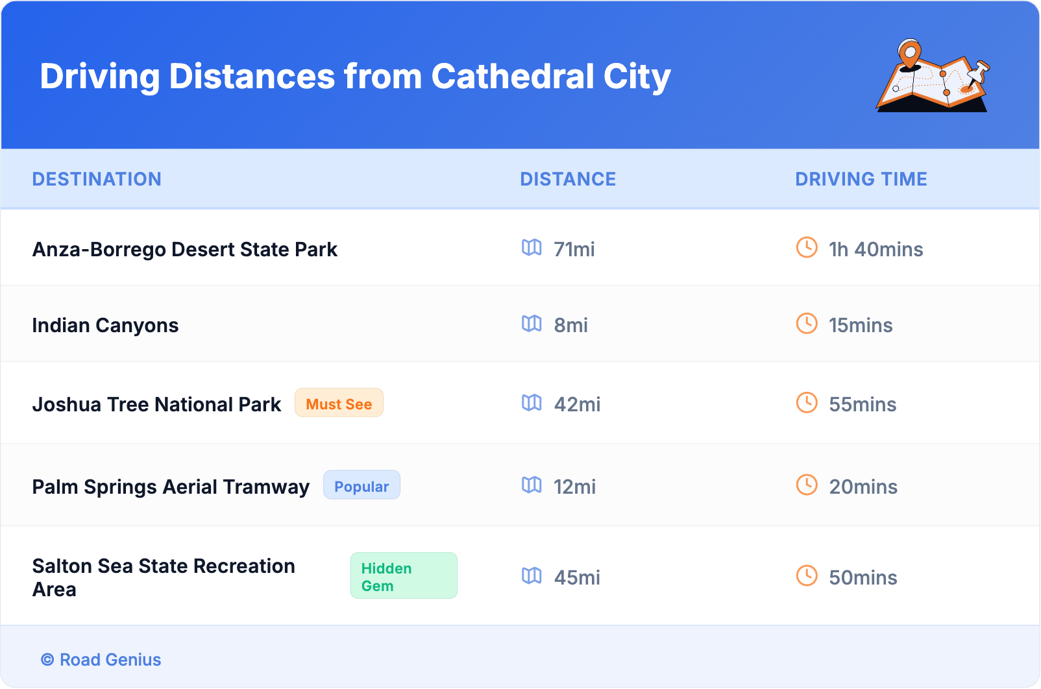Click the clock icon beside 15mins
This screenshot has height=689, width=1041.
(x=807, y=324)
